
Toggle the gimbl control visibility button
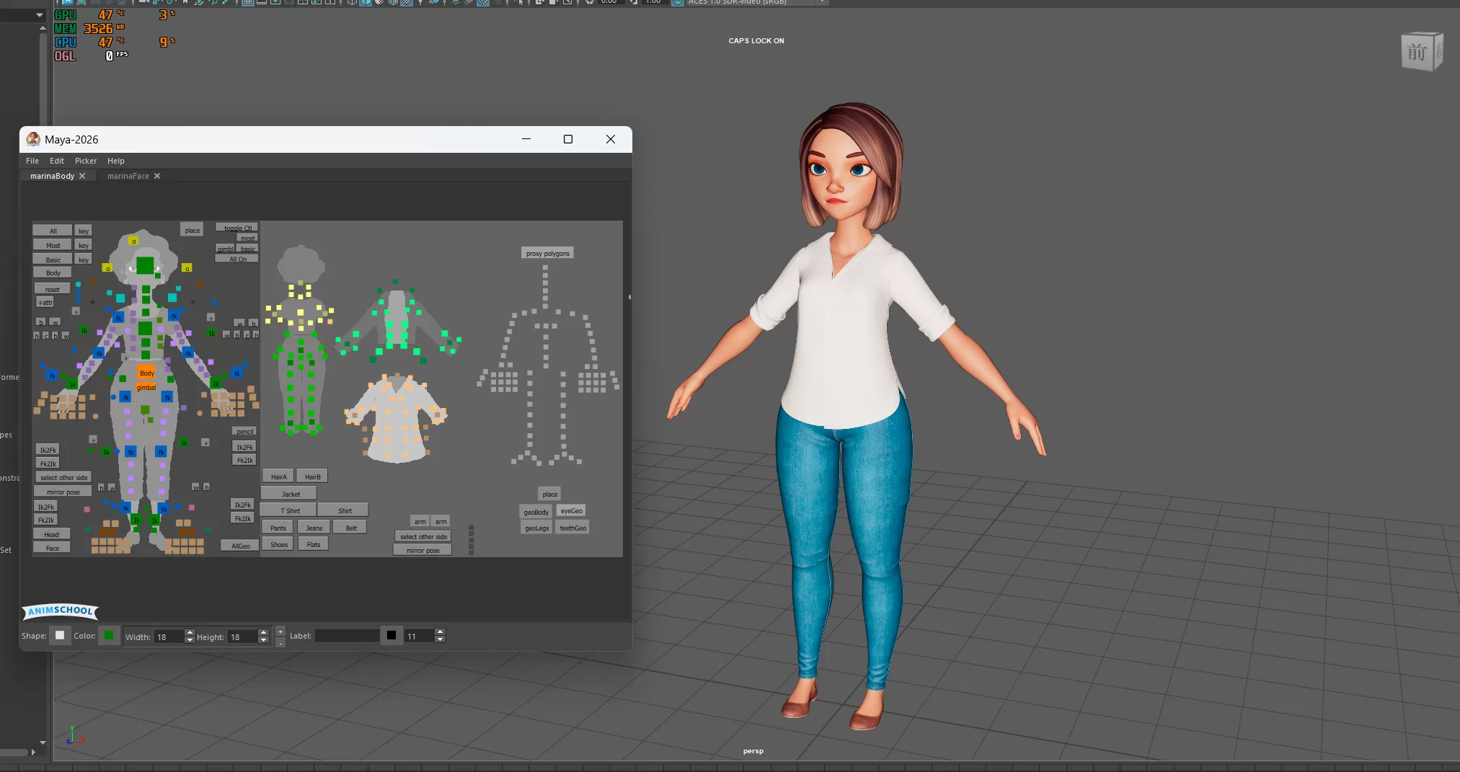click(225, 249)
